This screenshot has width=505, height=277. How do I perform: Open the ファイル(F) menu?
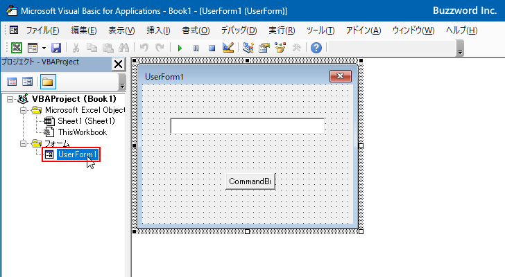click(42, 30)
